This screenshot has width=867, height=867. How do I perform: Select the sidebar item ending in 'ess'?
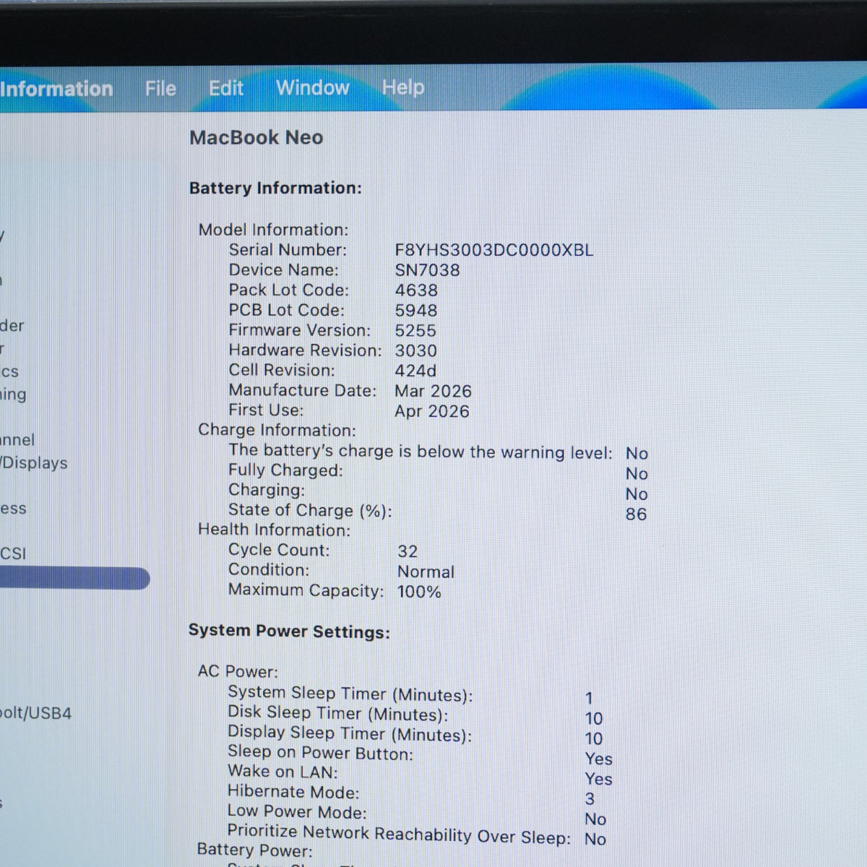[x=13, y=509]
